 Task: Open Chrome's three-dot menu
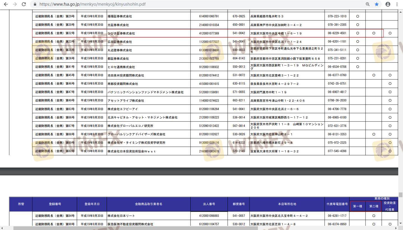(x=397, y=4)
